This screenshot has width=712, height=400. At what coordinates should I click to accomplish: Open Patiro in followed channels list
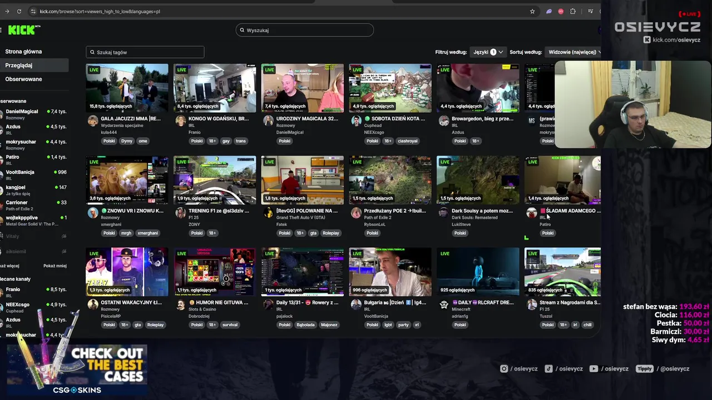pos(33,159)
